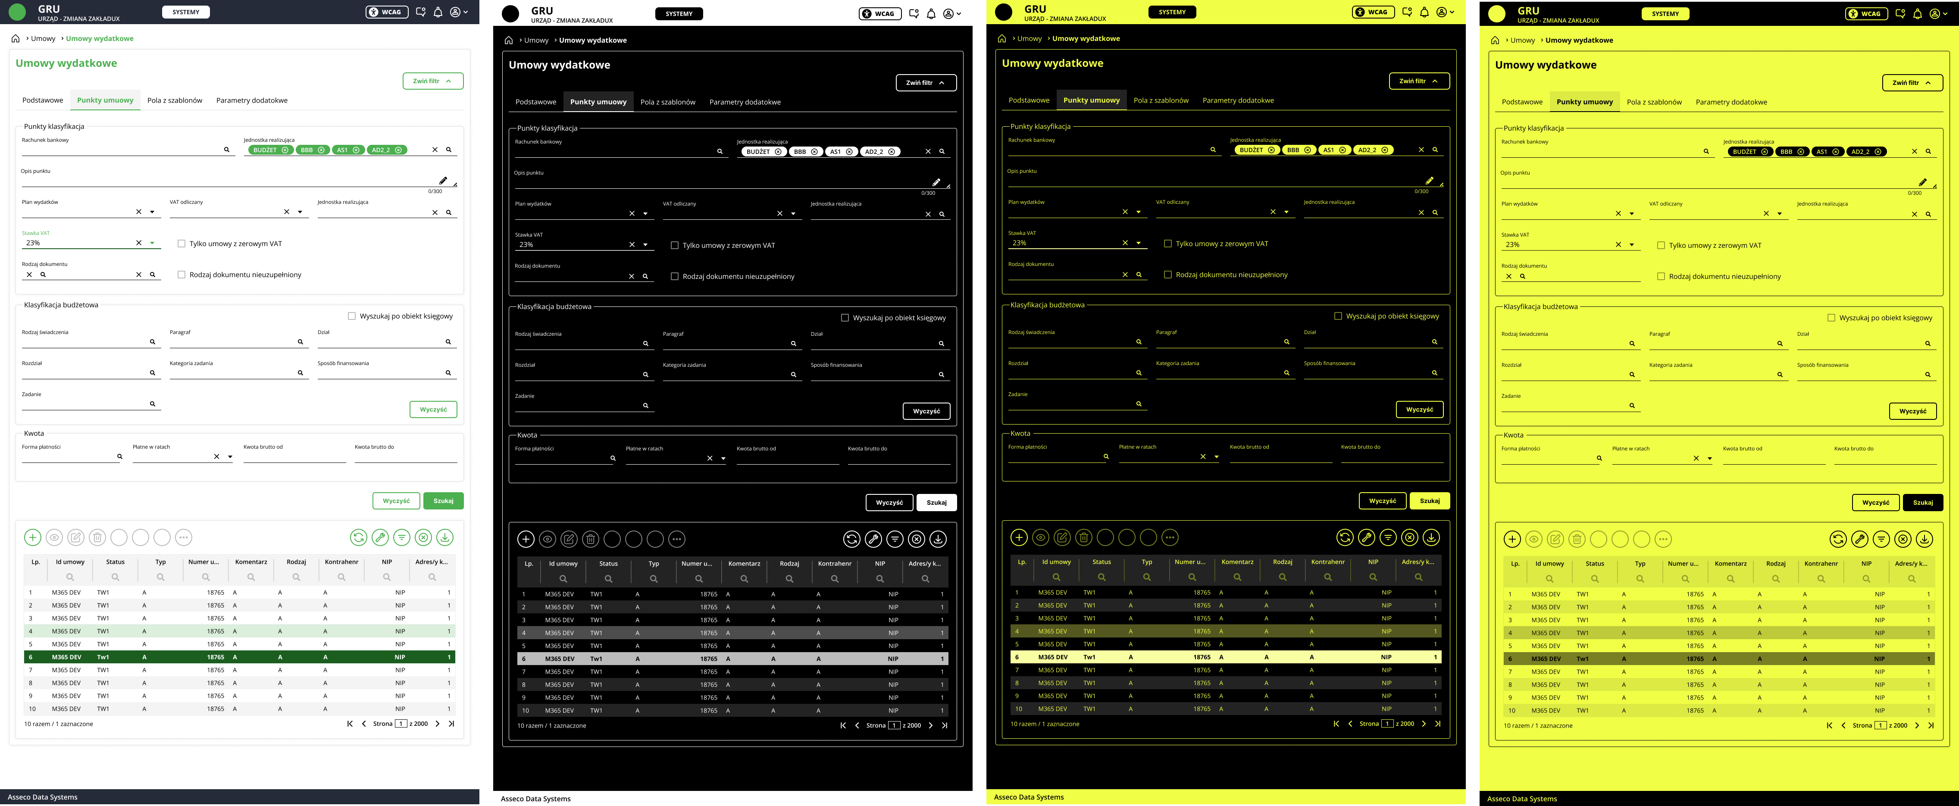
Task: Click the Szukaj button in light green panel
Action: (443, 501)
